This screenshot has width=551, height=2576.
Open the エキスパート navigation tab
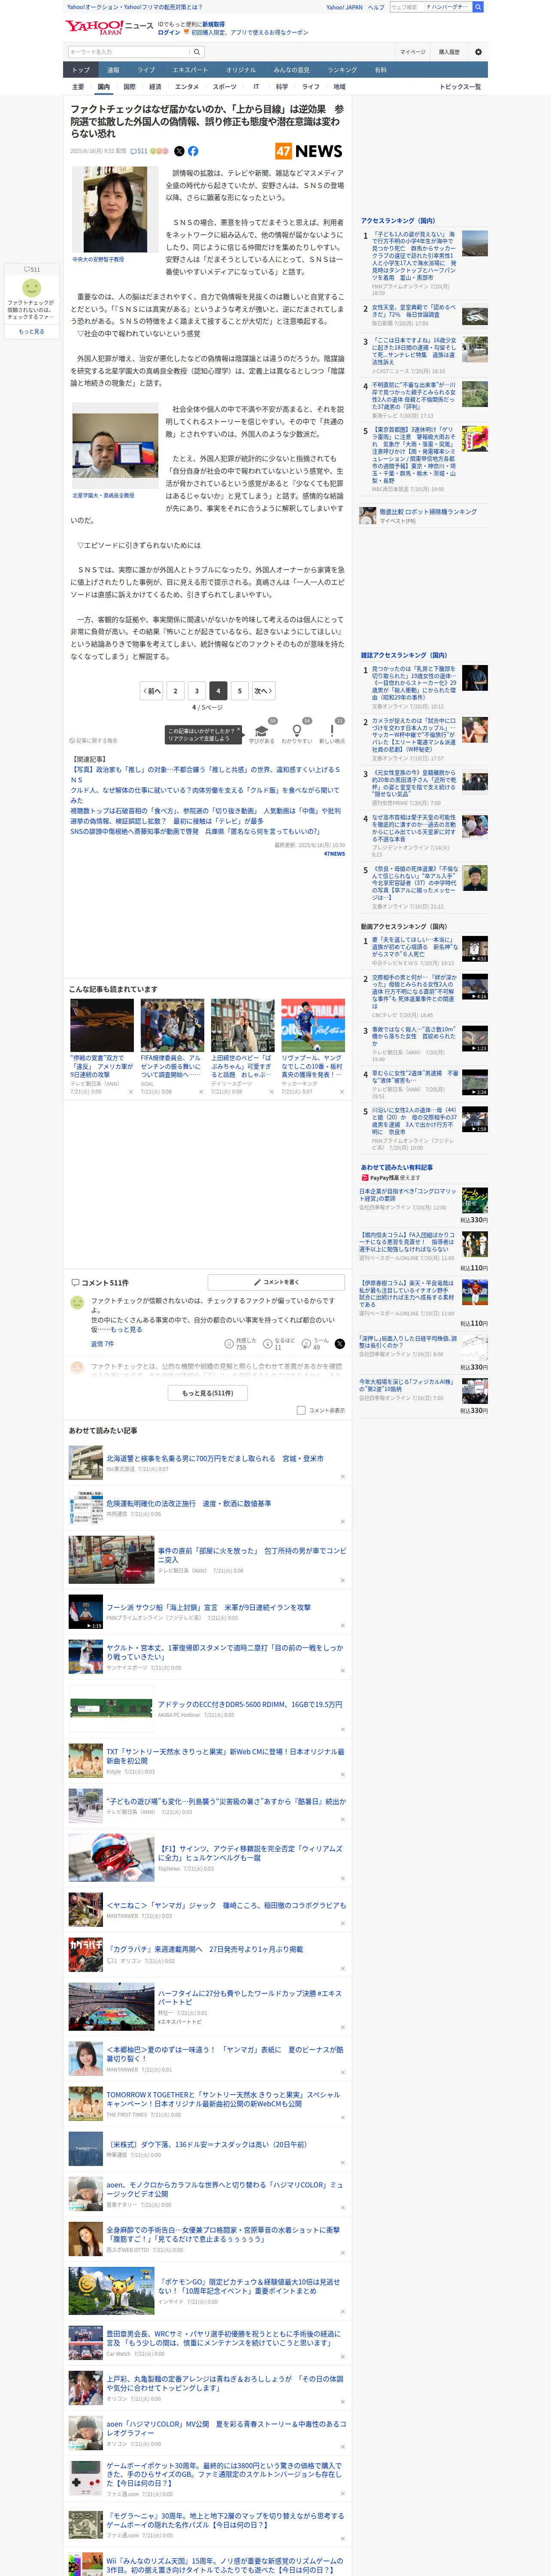[190, 70]
